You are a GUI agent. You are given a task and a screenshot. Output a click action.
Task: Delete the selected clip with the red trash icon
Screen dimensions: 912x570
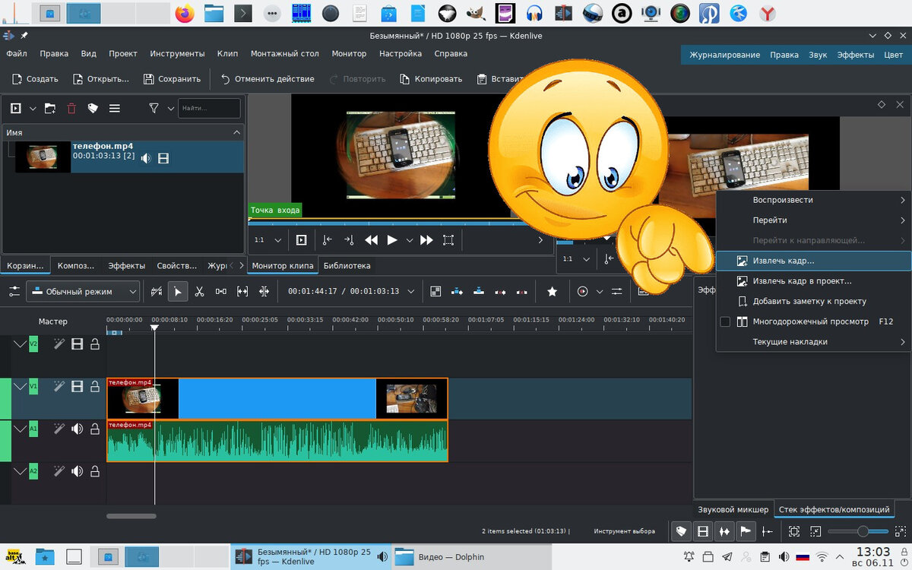pos(71,109)
